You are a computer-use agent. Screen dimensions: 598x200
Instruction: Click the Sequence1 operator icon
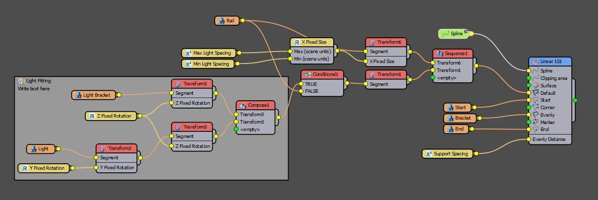click(439, 54)
